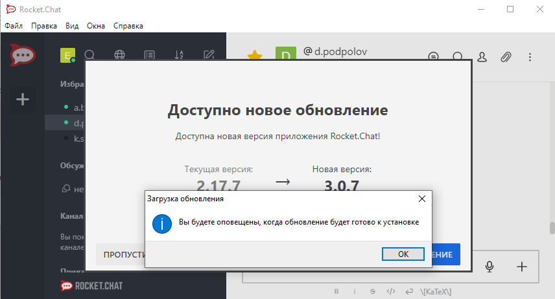Open the directory globe icon
Viewport: 555px width, 299px height.
120,55
